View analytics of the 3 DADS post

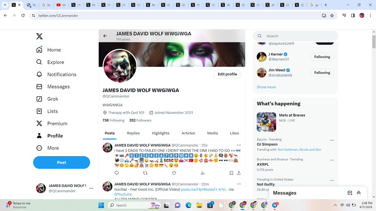(203, 173)
